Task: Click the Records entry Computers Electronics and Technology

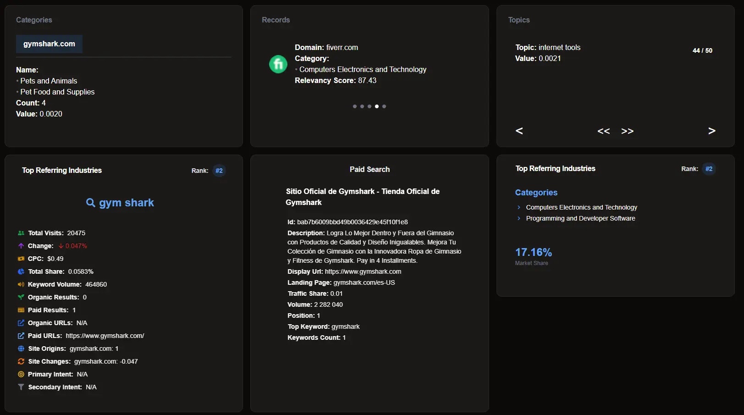Action: tap(363, 69)
